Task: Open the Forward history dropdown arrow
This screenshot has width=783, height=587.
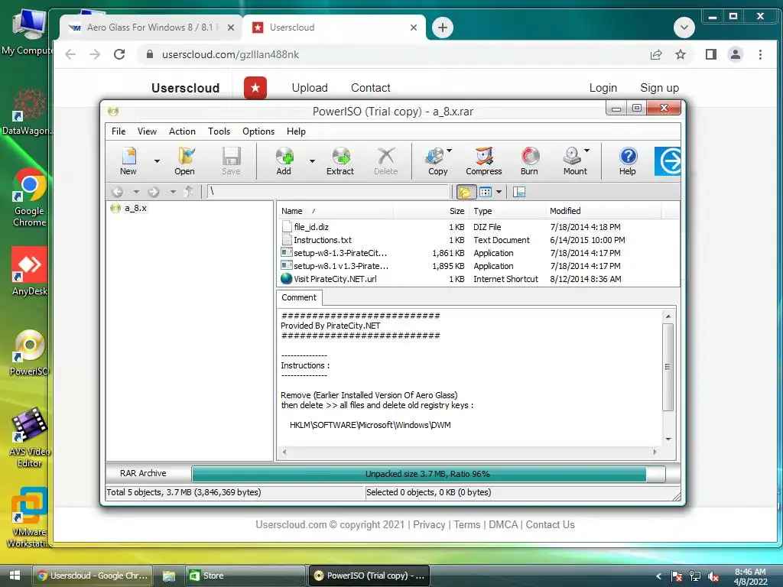Action: [x=173, y=192]
